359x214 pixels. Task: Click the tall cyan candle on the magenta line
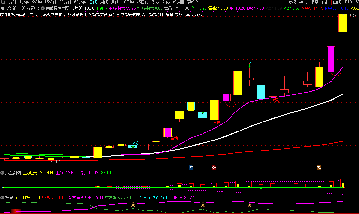point(261,92)
